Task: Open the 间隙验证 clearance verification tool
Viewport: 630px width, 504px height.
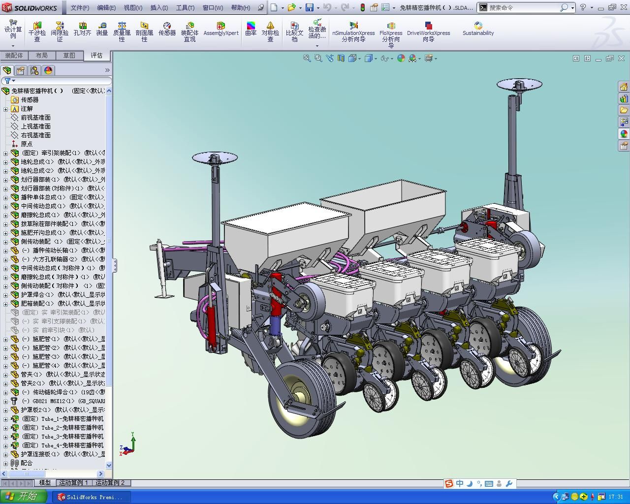Action: (60, 32)
